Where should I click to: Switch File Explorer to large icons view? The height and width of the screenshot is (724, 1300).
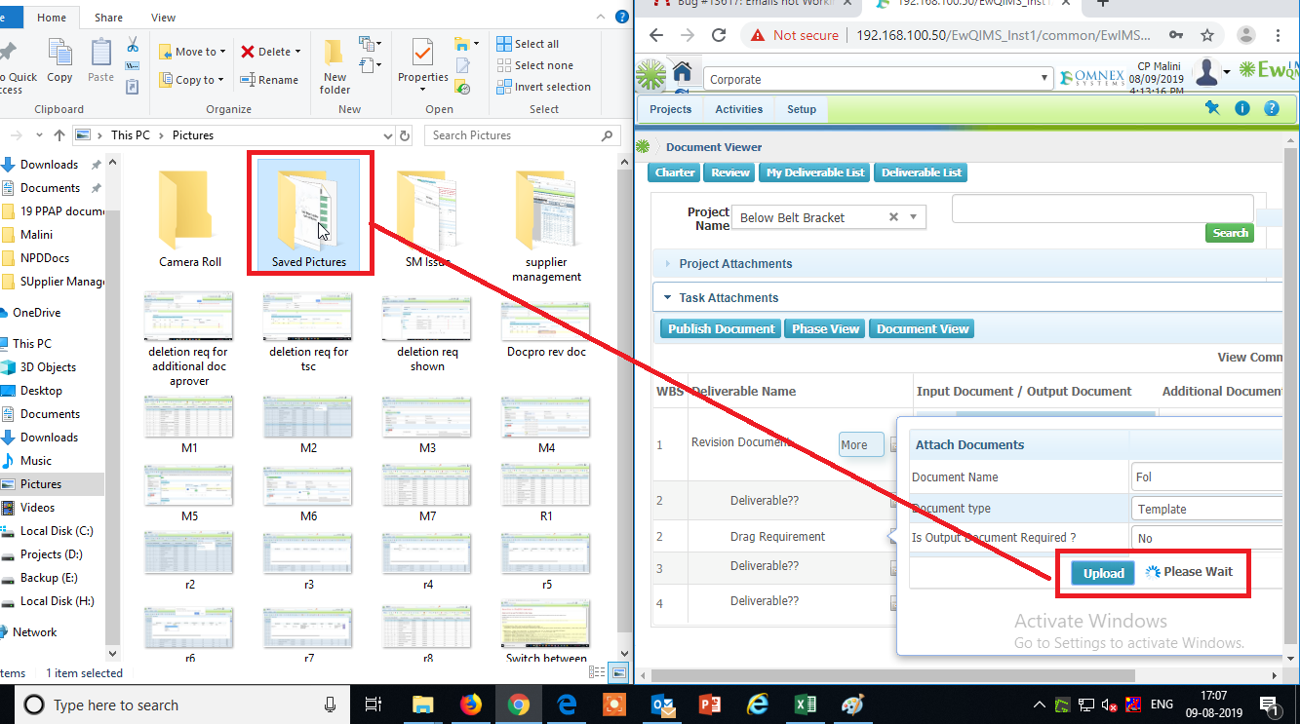click(x=619, y=672)
